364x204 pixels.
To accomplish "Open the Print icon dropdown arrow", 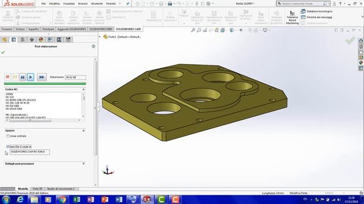I will [x=174, y=3].
